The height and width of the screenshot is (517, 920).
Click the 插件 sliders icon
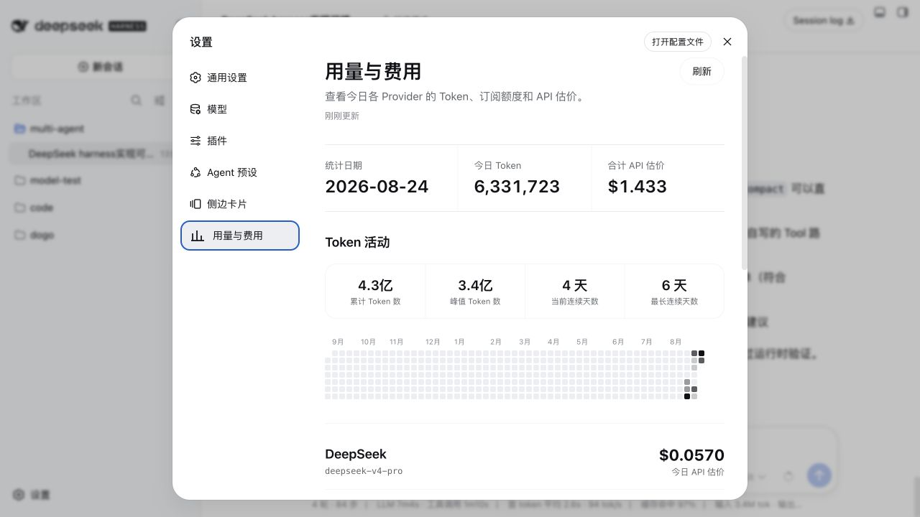[195, 141]
